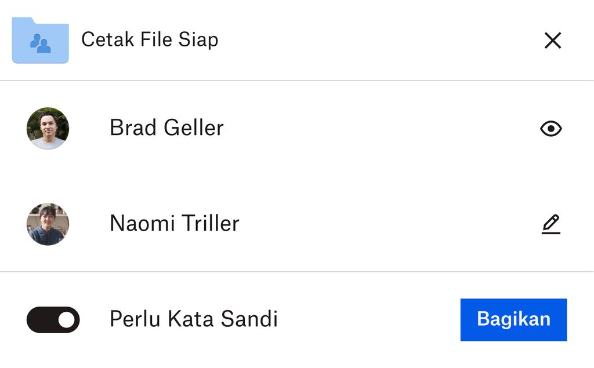This screenshot has width=594, height=368.
Task: Select the Naomi Triller name
Action: [175, 223]
